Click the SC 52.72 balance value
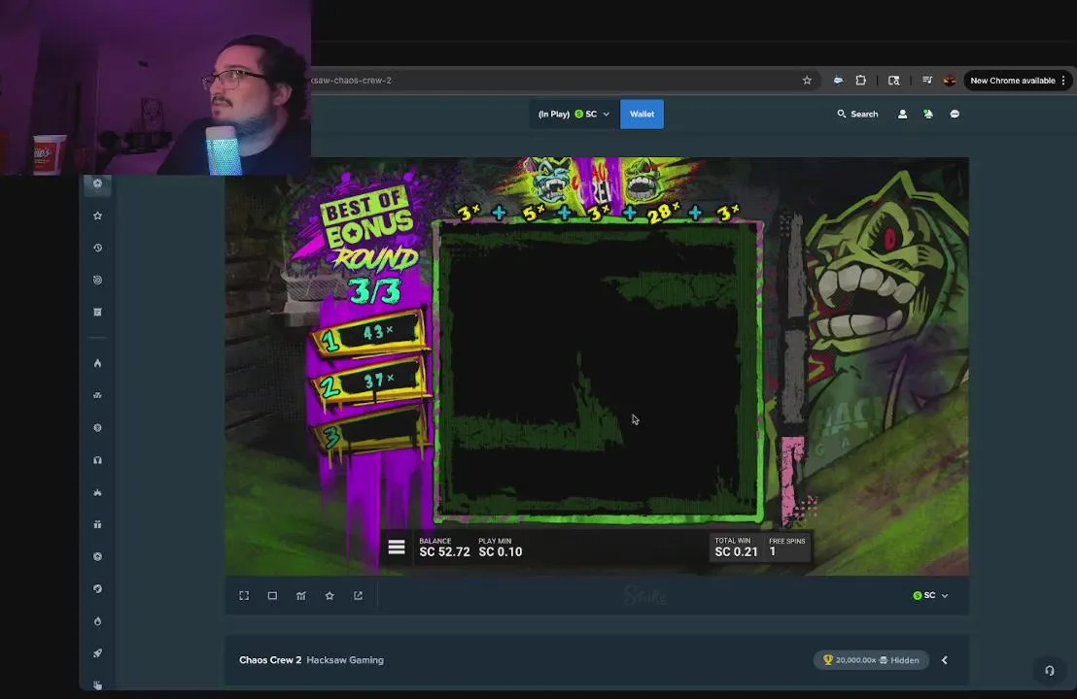This screenshot has width=1077, height=699. point(444,552)
